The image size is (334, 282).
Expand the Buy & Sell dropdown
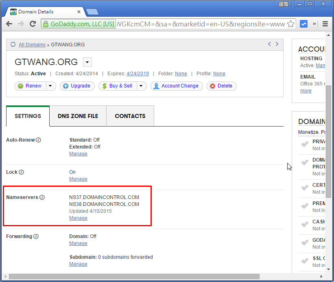click(140, 86)
